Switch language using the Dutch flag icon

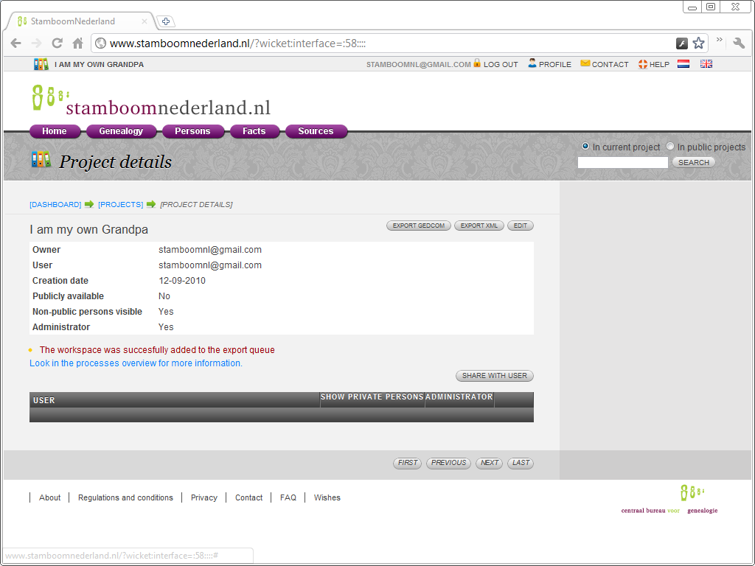click(683, 63)
